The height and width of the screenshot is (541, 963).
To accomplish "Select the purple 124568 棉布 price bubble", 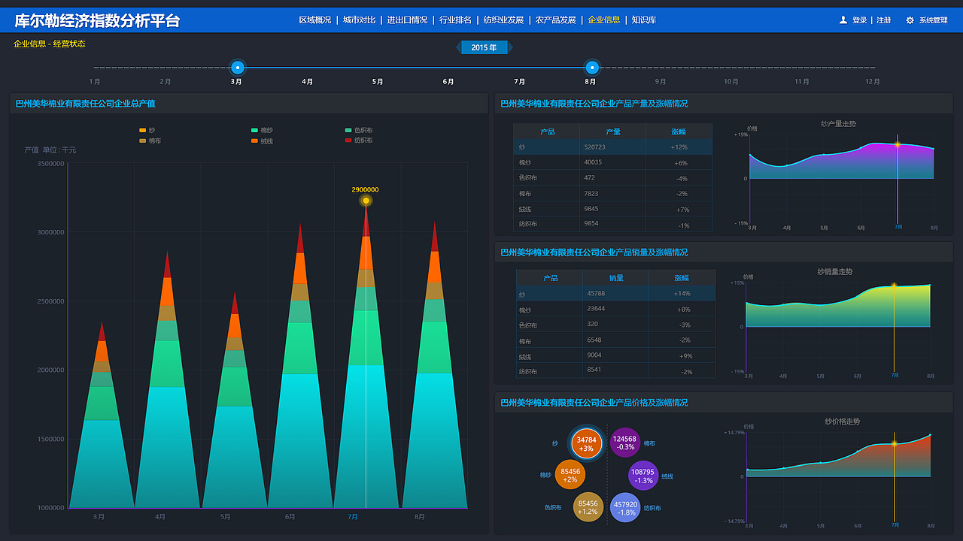I will 624,443.
